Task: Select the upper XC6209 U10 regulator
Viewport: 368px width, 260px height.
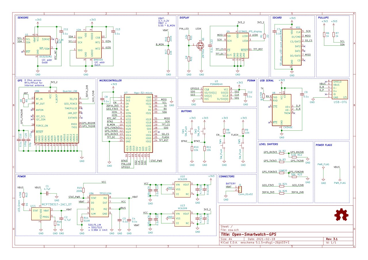Action: [x=182, y=189]
